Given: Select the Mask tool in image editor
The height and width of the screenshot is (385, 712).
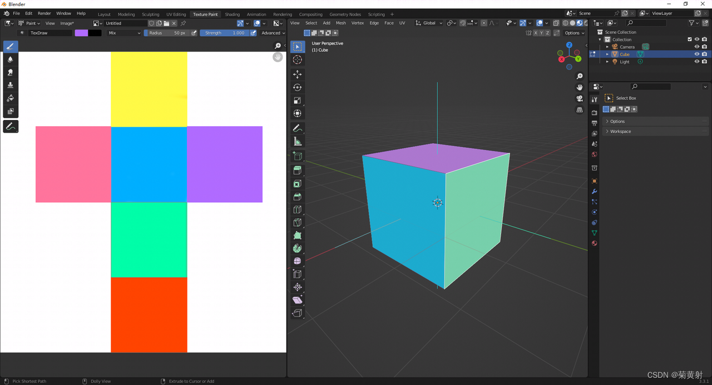Looking at the screenshot, I should (x=11, y=111).
